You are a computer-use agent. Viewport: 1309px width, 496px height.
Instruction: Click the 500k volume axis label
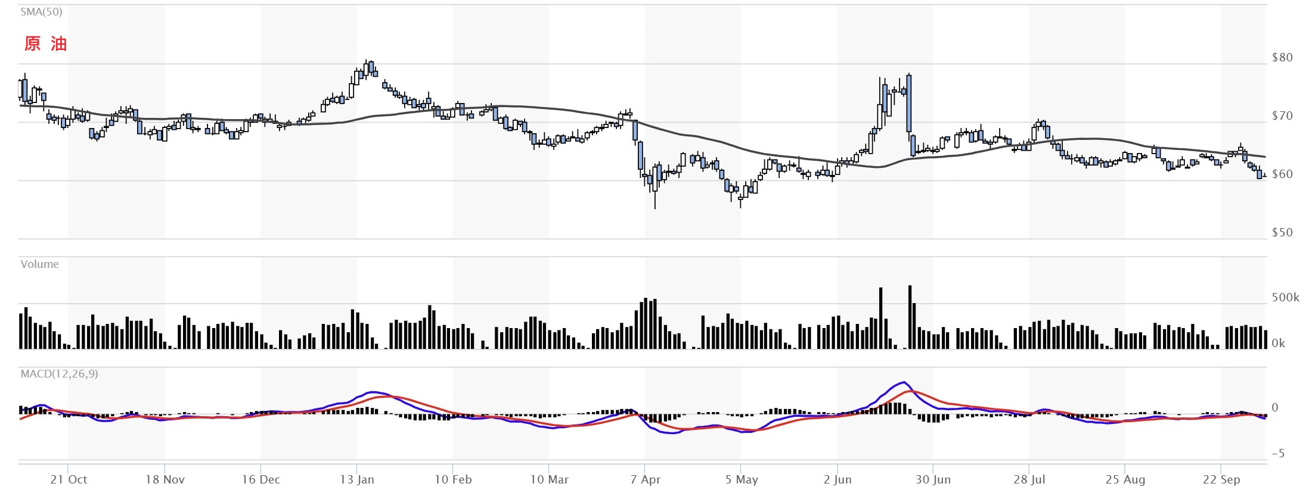(x=1285, y=297)
